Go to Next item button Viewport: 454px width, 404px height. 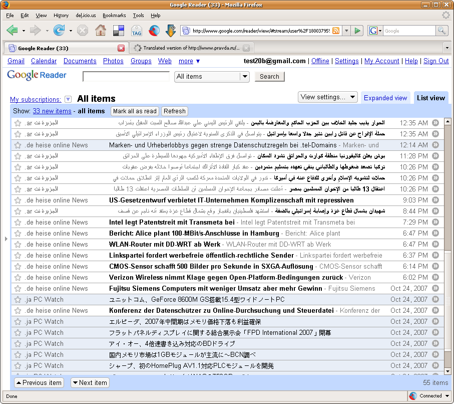coord(90,383)
